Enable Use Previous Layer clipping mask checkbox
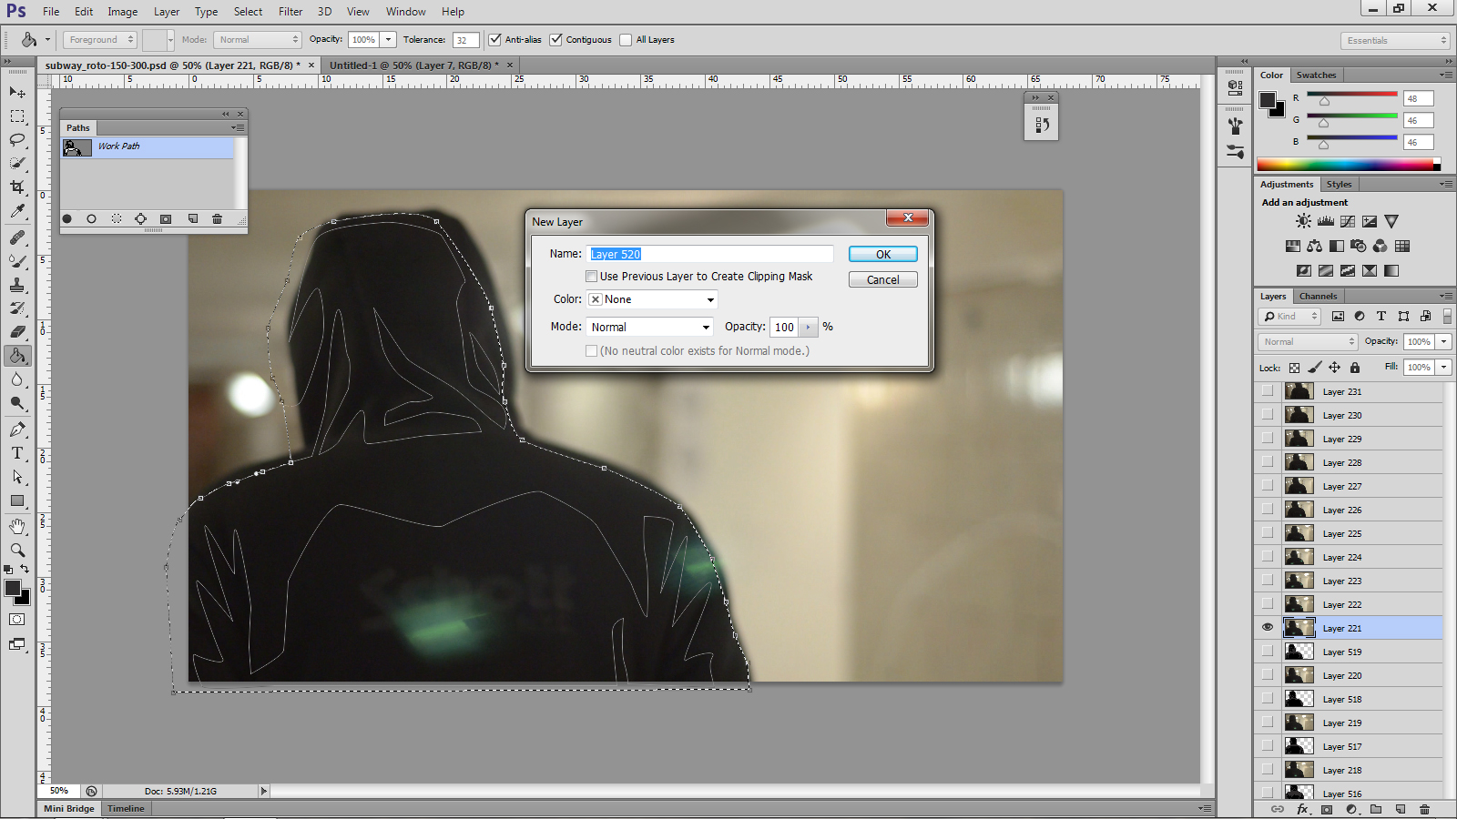Viewport: 1457px width, 819px height. [592, 277]
